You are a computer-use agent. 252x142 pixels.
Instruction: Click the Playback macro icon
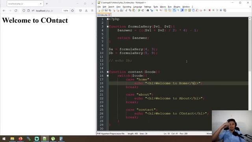pos(217,10)
